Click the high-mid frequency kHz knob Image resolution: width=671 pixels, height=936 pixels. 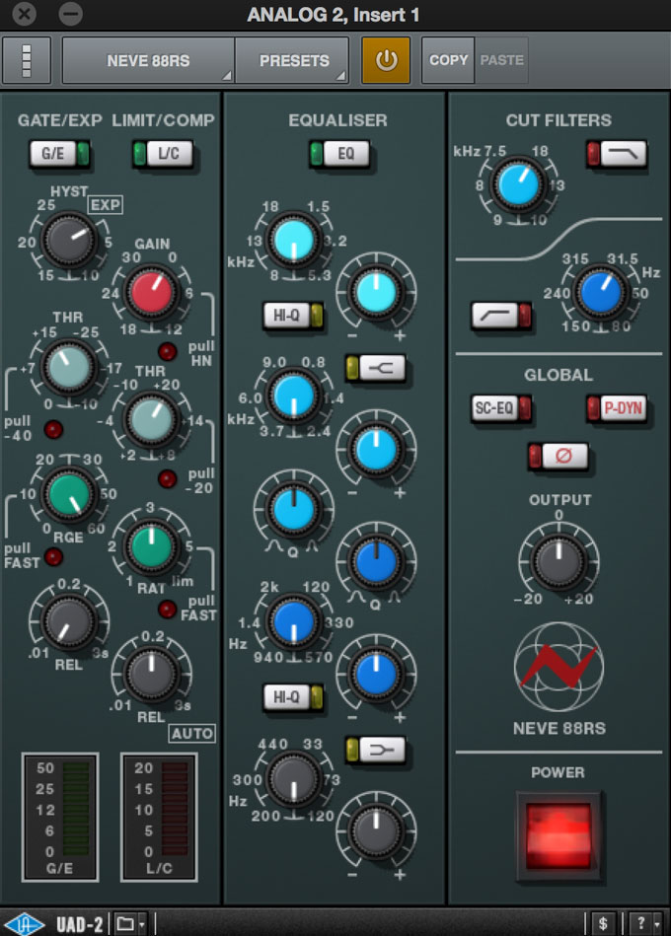coord(293,396)
